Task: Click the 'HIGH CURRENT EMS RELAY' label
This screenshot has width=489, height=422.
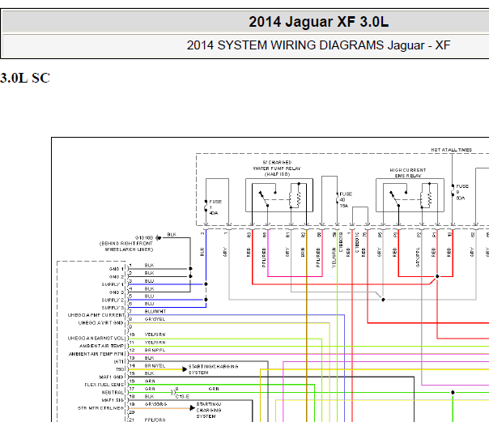Action: click(x=407, y=173)
